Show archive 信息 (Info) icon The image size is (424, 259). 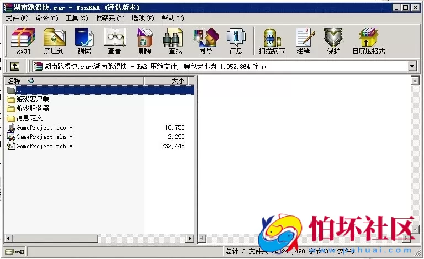(x=236, y=41)
